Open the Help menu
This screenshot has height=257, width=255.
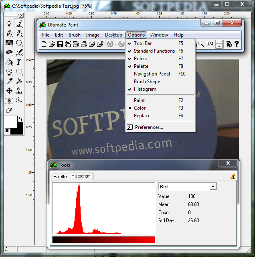[178, 35]
